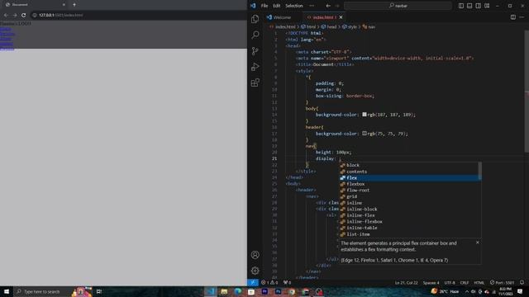Viewport: 529px width, 297px height.
Task: Click the Ln 21, Col 22 status item
Action: 406,282
